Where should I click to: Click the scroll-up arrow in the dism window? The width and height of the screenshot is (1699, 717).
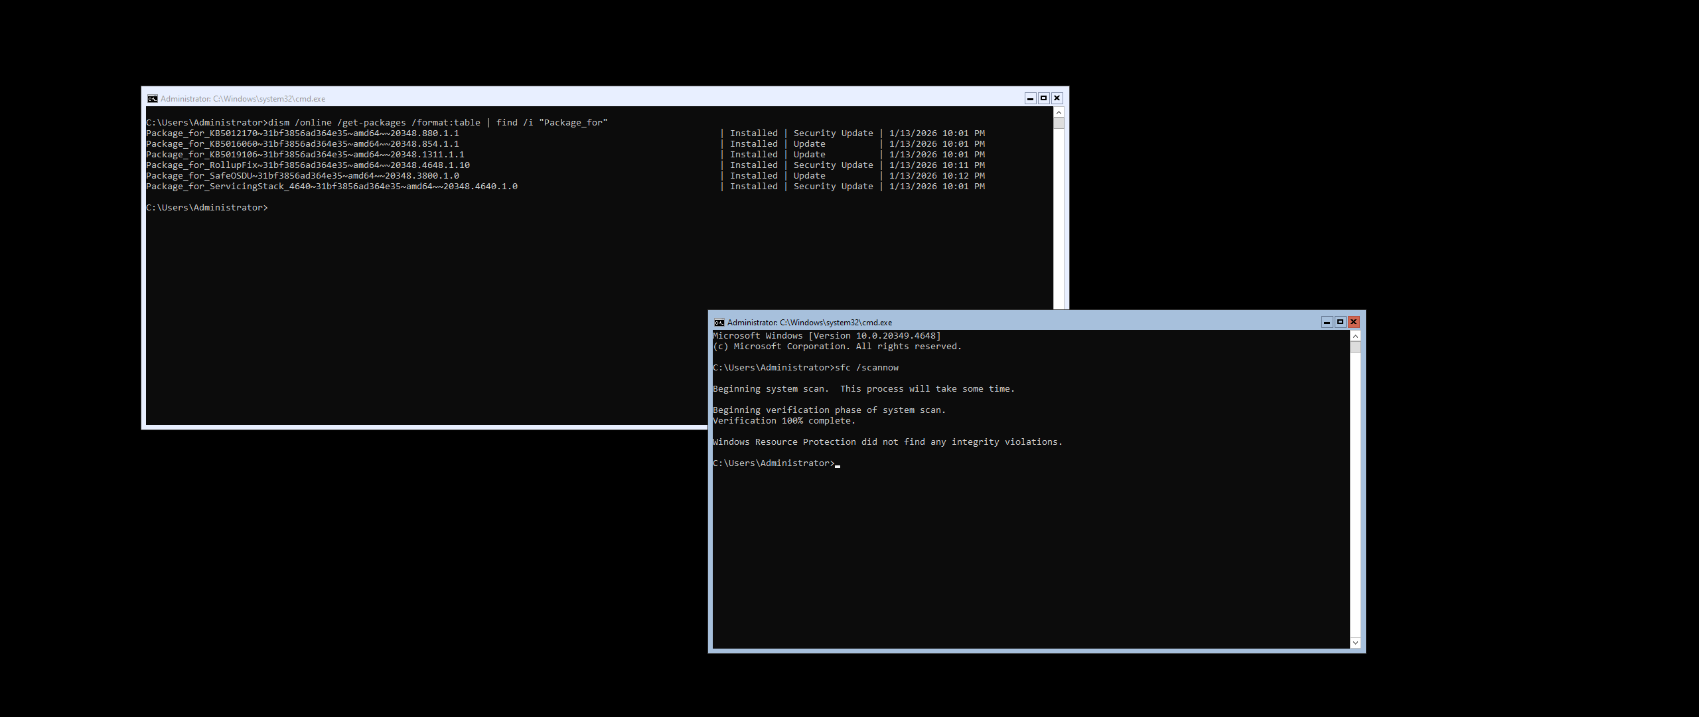point(1059,112)
